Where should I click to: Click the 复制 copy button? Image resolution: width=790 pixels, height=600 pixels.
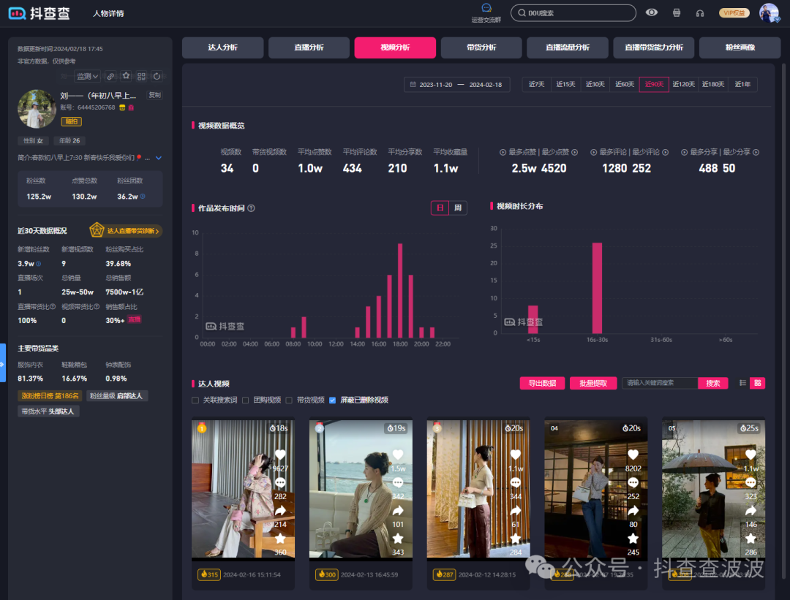tap(154, 95)
